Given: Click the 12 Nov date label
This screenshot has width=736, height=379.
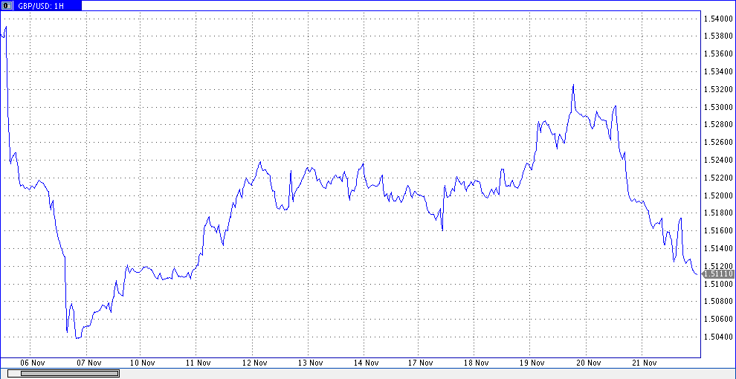Looking at the screenshot, I should coord(254,363).
